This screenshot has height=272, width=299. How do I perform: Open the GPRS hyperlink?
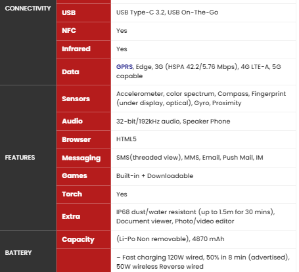point(124,67)
